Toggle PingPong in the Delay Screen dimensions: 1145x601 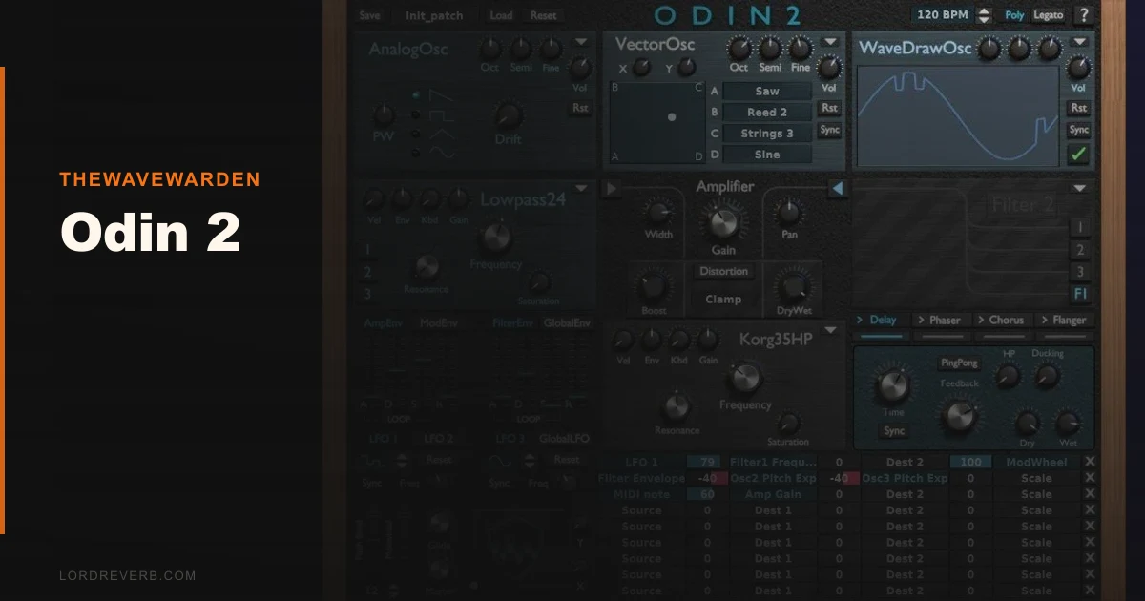[x=959, y=363]
